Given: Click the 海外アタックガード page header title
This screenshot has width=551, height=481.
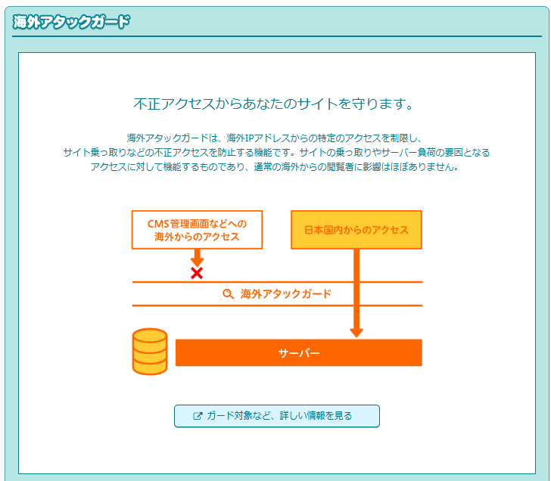Looking at the screenshot, I should pos(72,21).
